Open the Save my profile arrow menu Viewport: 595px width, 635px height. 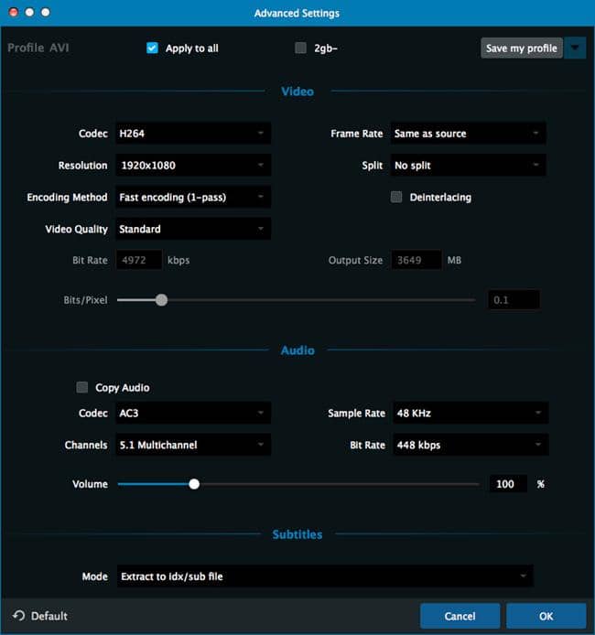point(575,48)
